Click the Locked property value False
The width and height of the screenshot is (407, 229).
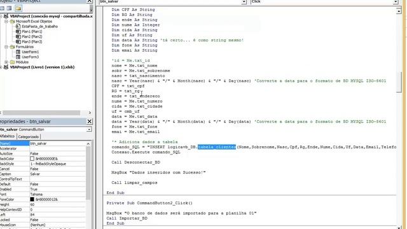[58, 219]
